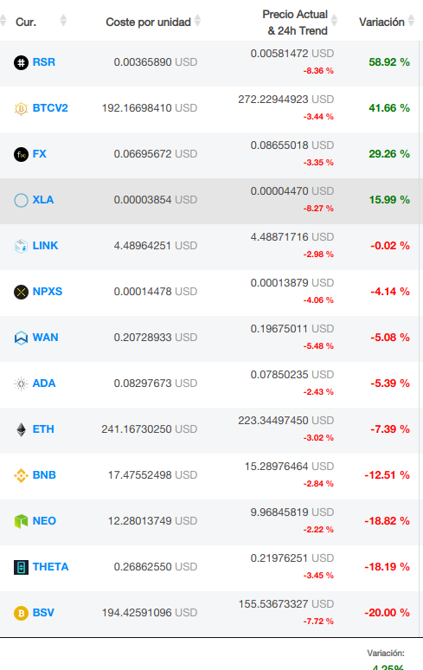The height and width of the screenshot is (670, 423).
Task: Sort by the Cur. column arrows
Action: [63, 20]
